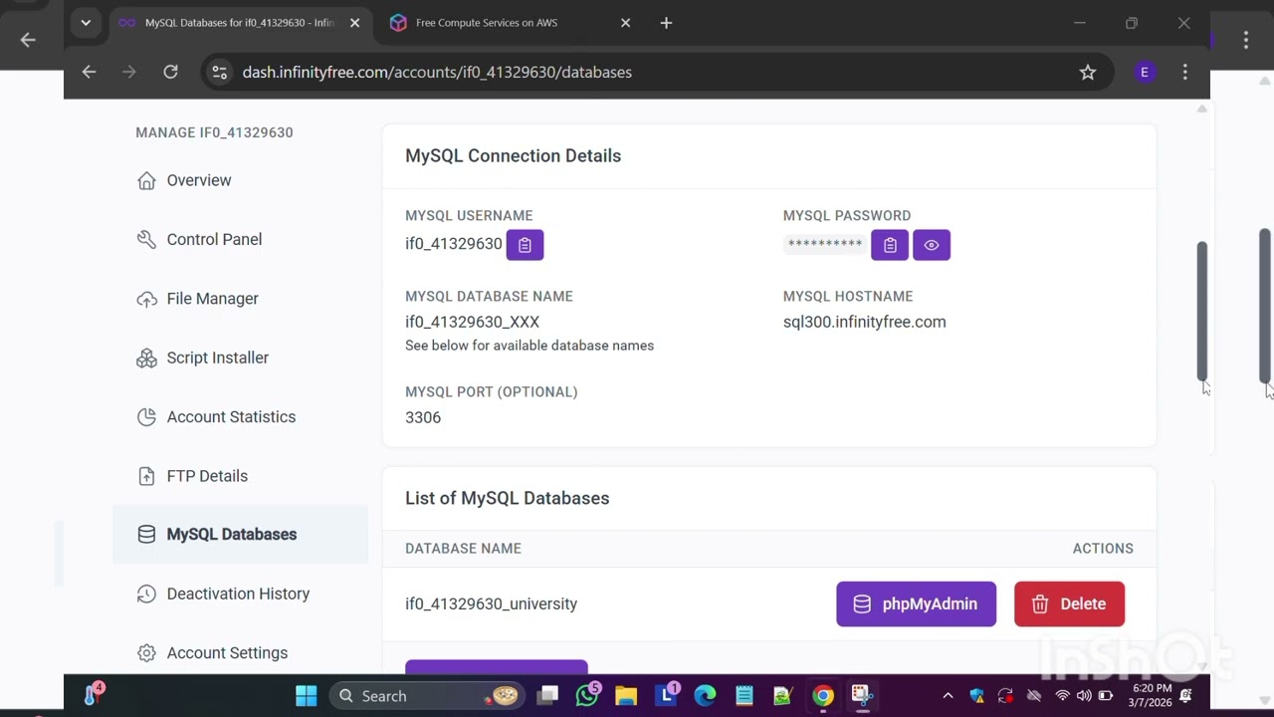The width and height of the screenshot is (1274, 717).
Task: Open the volume control in system tray
Action: coord(1084,696)
